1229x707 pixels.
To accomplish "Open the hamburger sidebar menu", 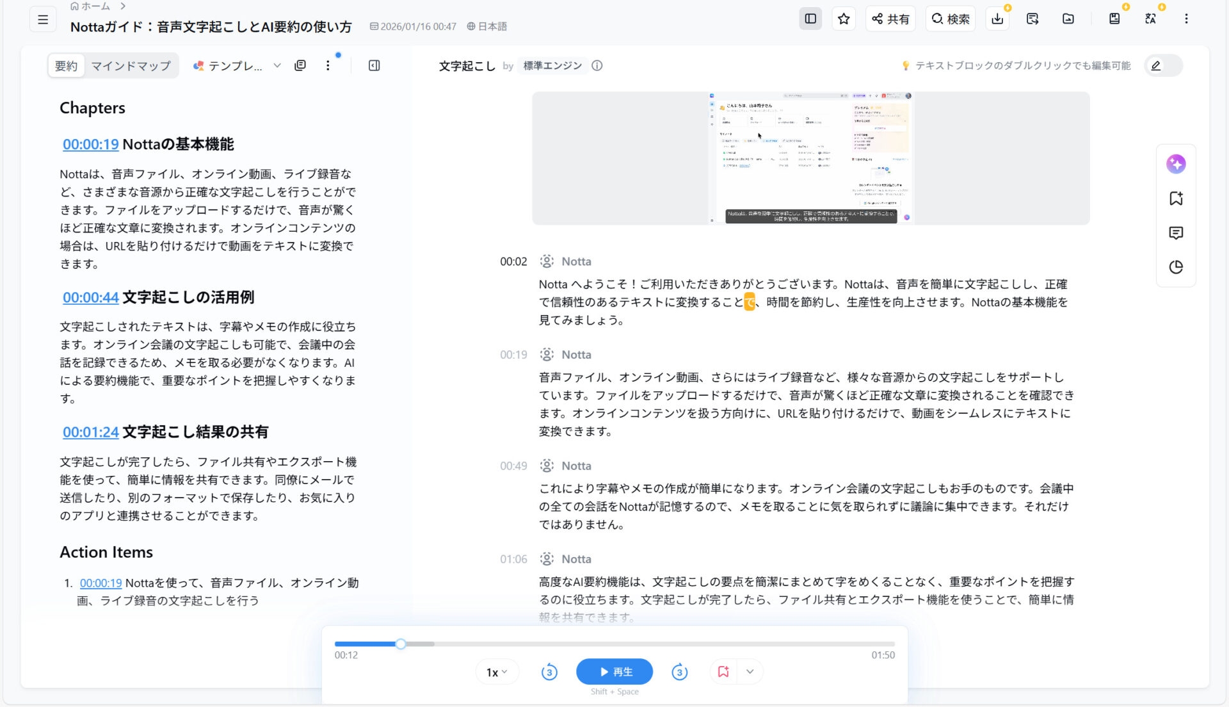I will click(43, 19).
